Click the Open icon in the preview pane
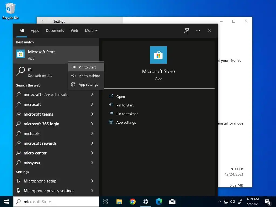Image resolution: width=276 pixels, height=207 pixels. (x=111, y=96)
